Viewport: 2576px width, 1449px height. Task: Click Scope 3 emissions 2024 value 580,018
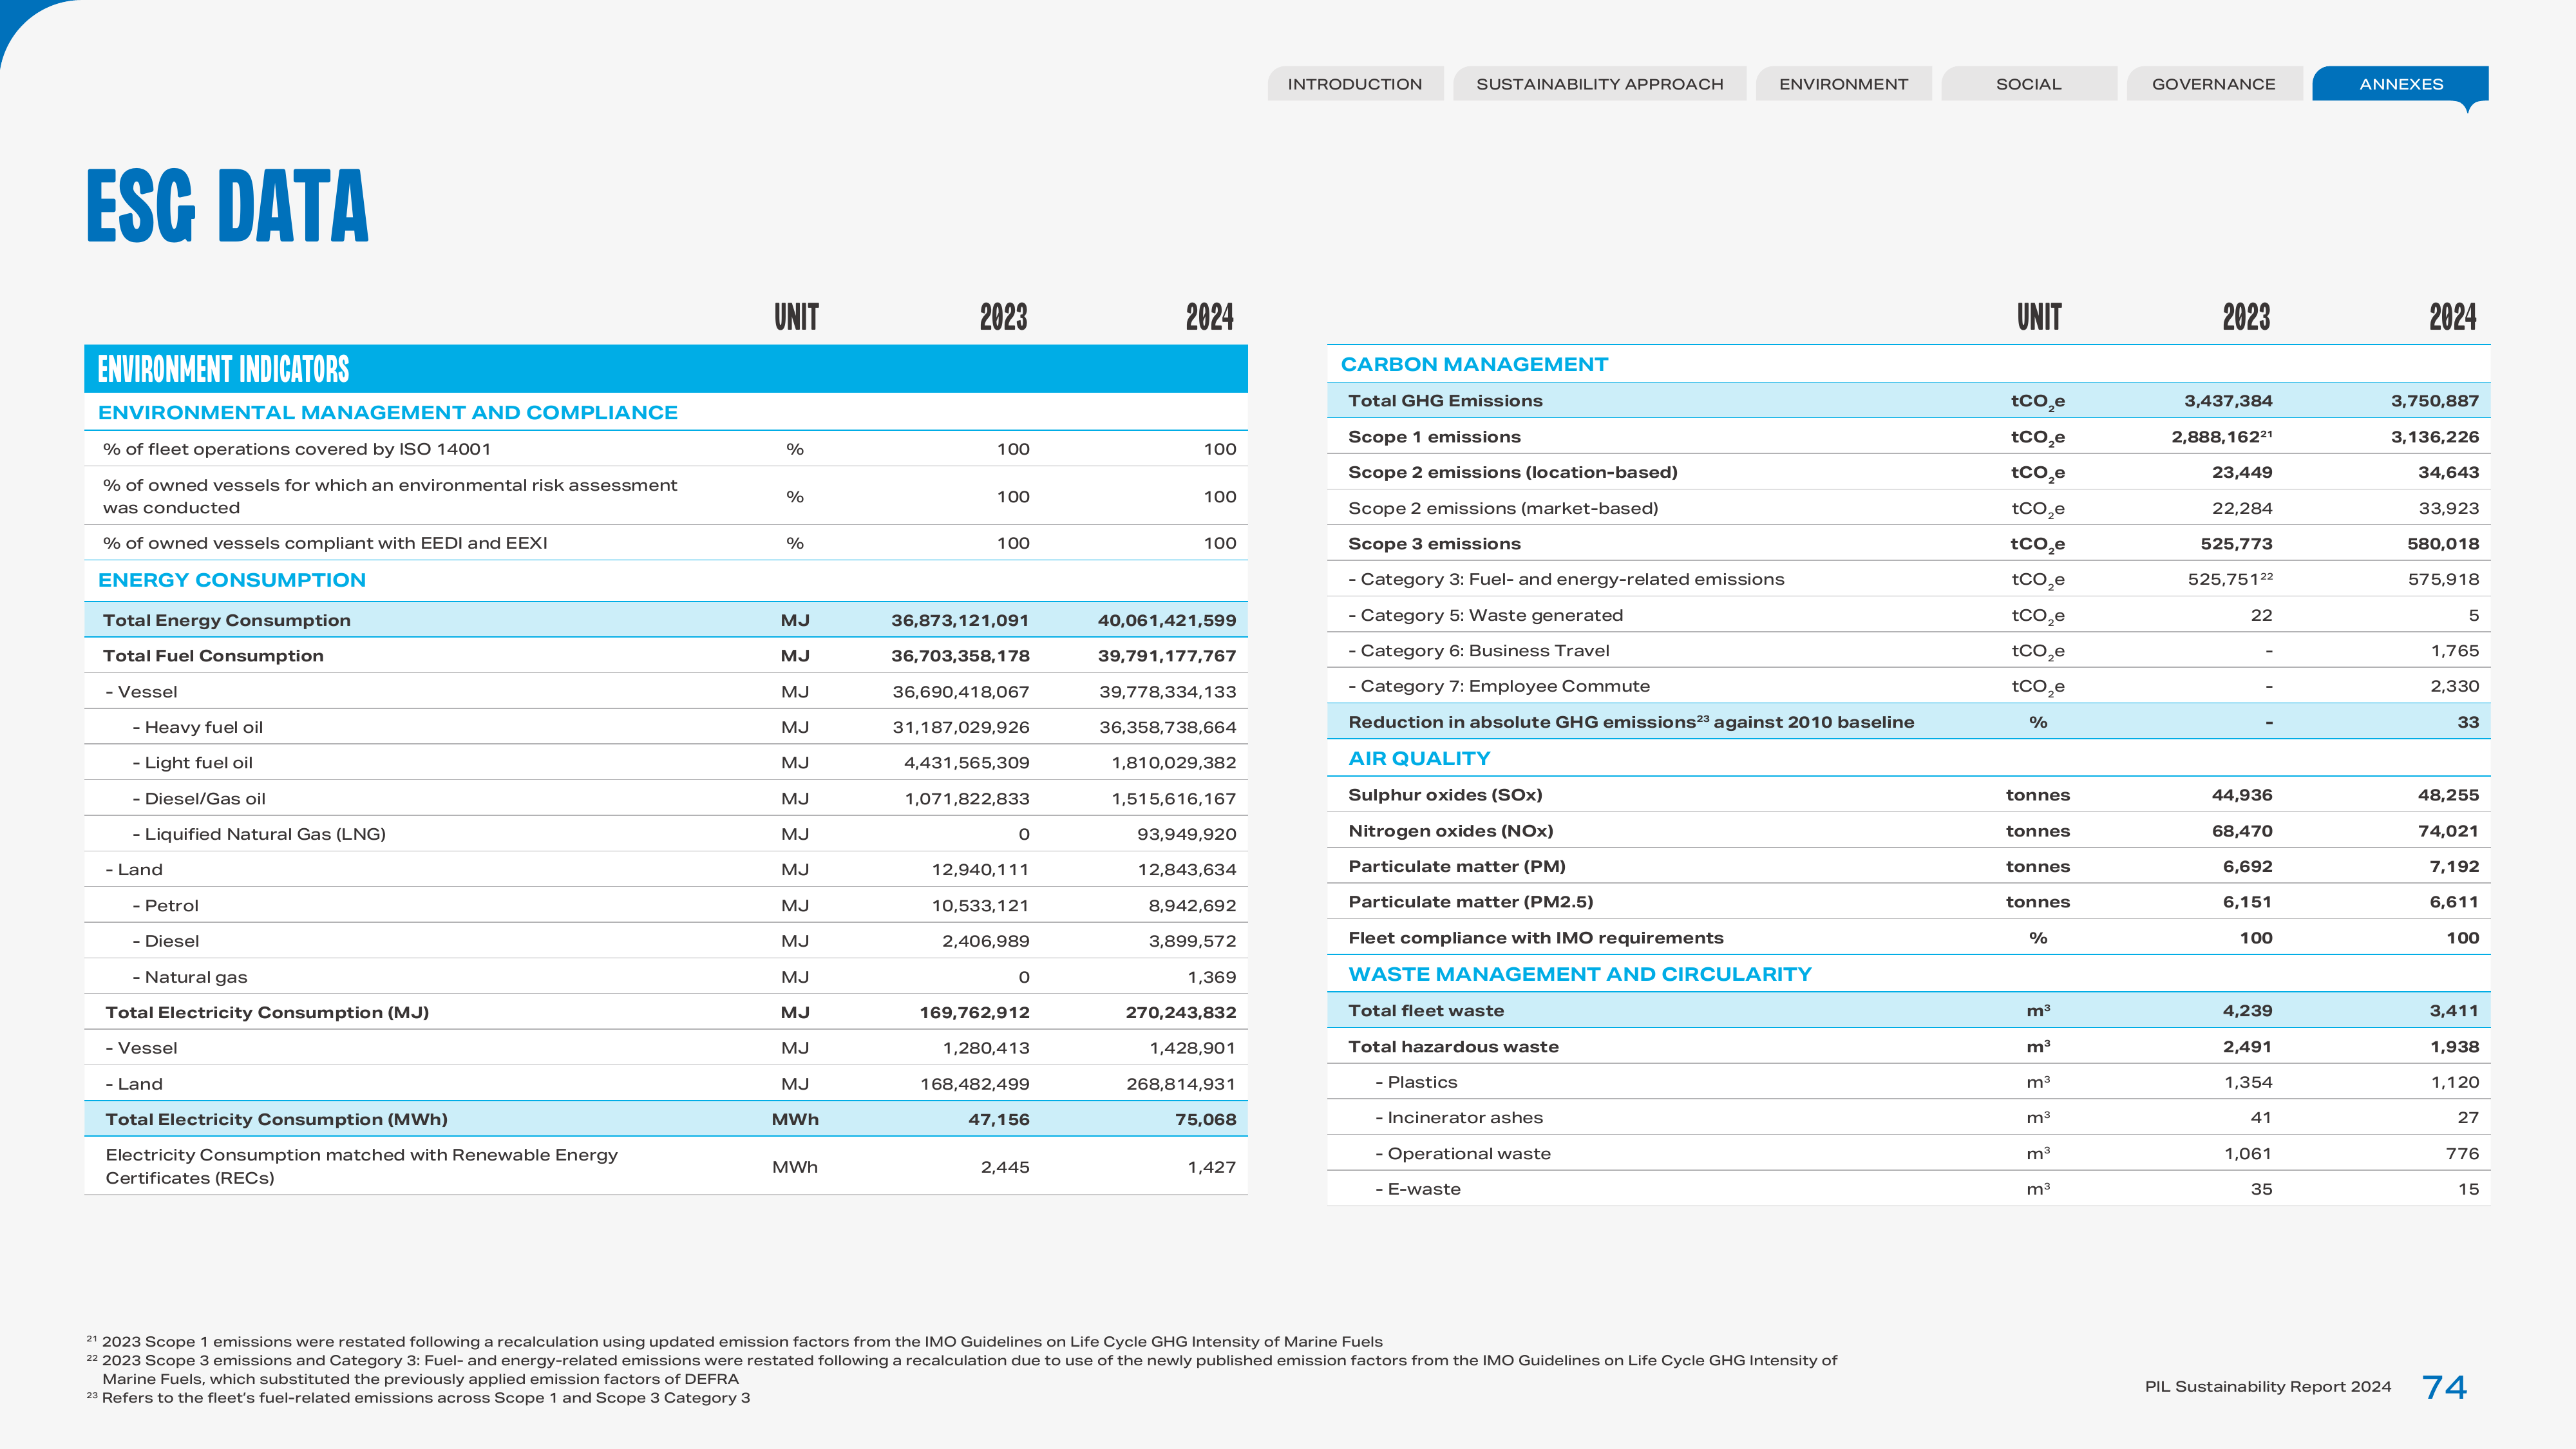(x=2443, y=544)
